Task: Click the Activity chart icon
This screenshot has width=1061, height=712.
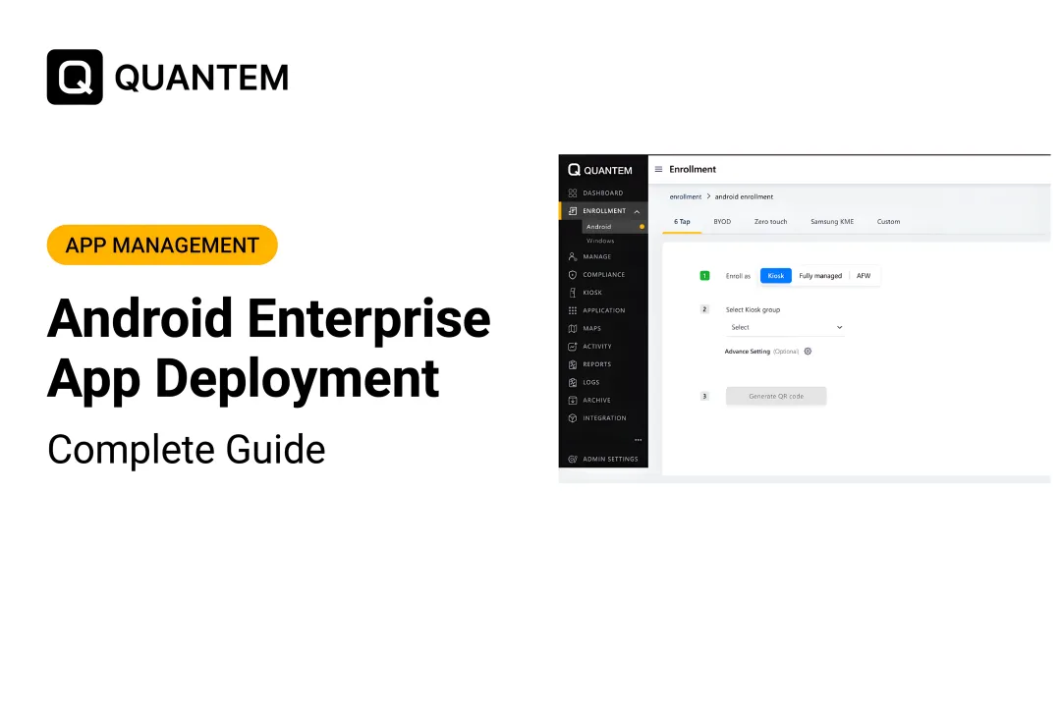Action: click(x=573, y=347)
